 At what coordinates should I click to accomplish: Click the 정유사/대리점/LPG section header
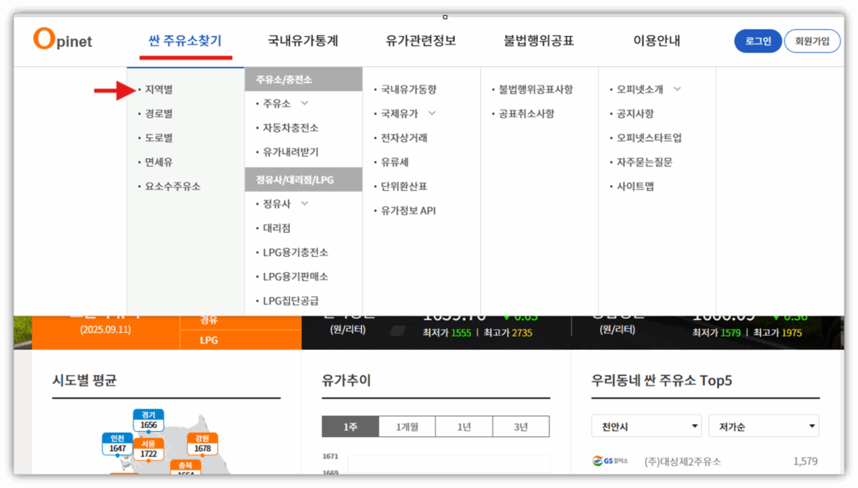tap(303, 179)
